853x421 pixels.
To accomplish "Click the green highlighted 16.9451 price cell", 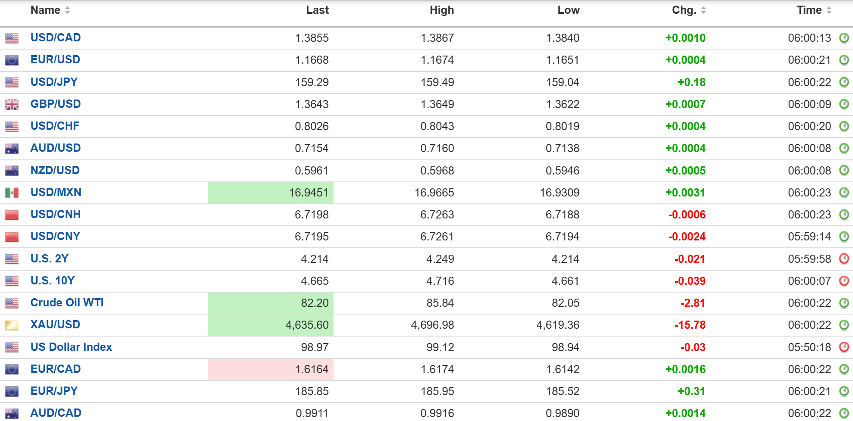I will click(x=271, y=193).
